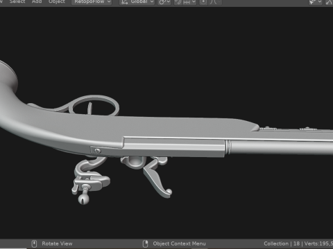Click the Rotate View status text

57,243
